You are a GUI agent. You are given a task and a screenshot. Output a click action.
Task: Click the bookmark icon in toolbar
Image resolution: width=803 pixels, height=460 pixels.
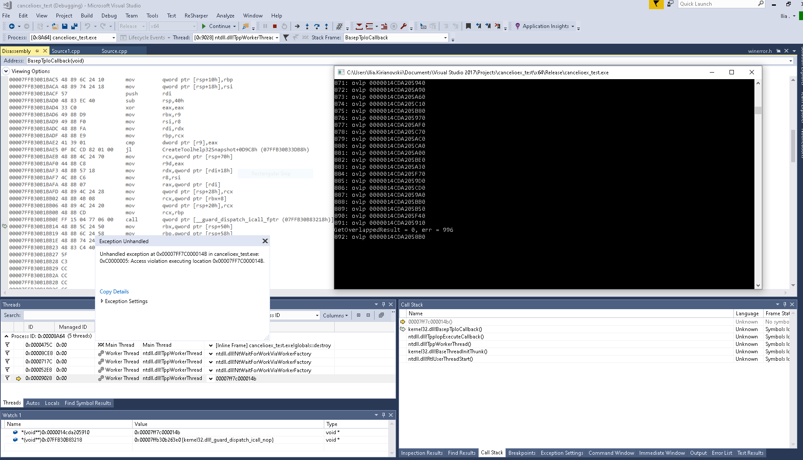pyautogui.click(x=468, y=26)
